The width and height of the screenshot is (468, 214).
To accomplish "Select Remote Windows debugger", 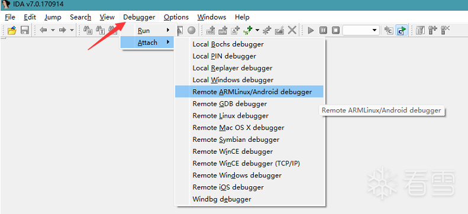I will (249, 175).
